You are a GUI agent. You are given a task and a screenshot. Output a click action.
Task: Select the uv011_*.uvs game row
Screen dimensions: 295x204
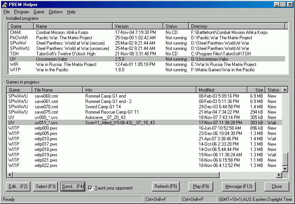(x=145, y=123)
